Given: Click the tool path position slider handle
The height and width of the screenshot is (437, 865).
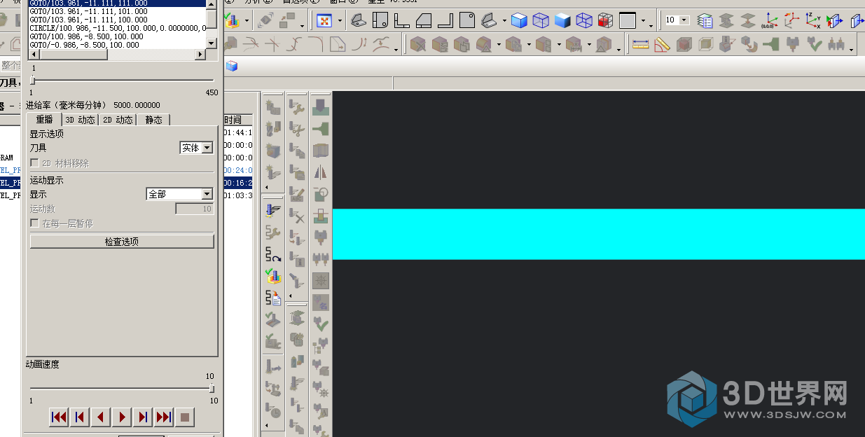Looking at the screenshot, I should (32, 80).
